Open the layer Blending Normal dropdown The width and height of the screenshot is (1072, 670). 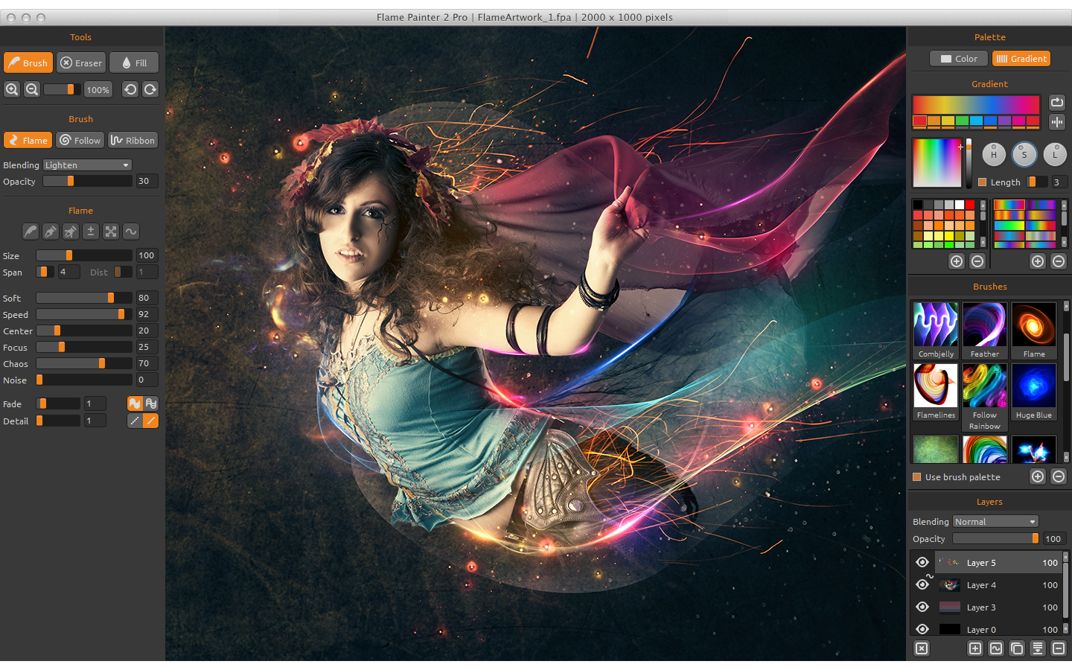(x=995, y=522)
